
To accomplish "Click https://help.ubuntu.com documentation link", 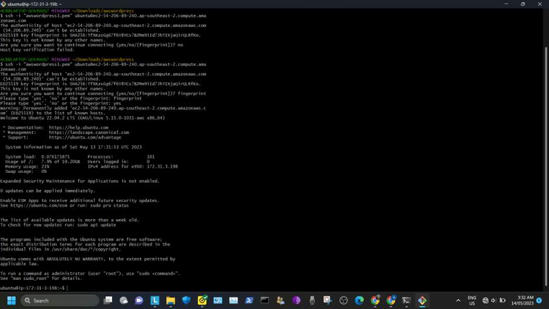I will pos(78,128).
